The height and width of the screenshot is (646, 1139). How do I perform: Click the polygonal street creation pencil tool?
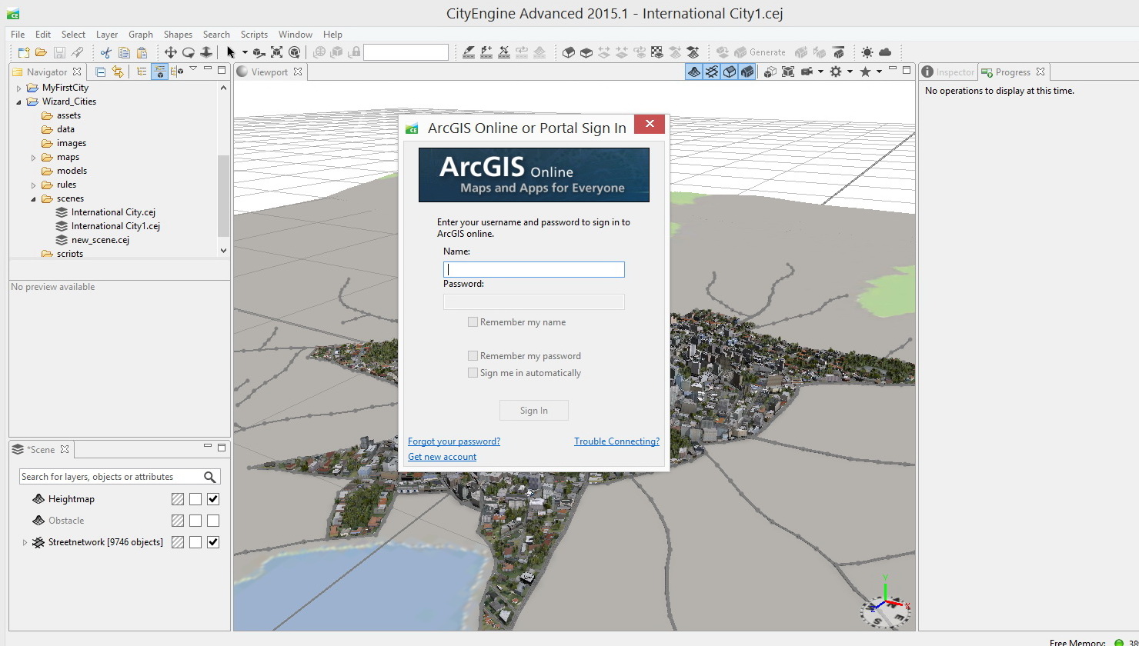pyautogui.click(x=469, y=52)
